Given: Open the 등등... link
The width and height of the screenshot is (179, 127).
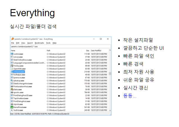Looking at the screenshot, I should [x=130, y=95].
